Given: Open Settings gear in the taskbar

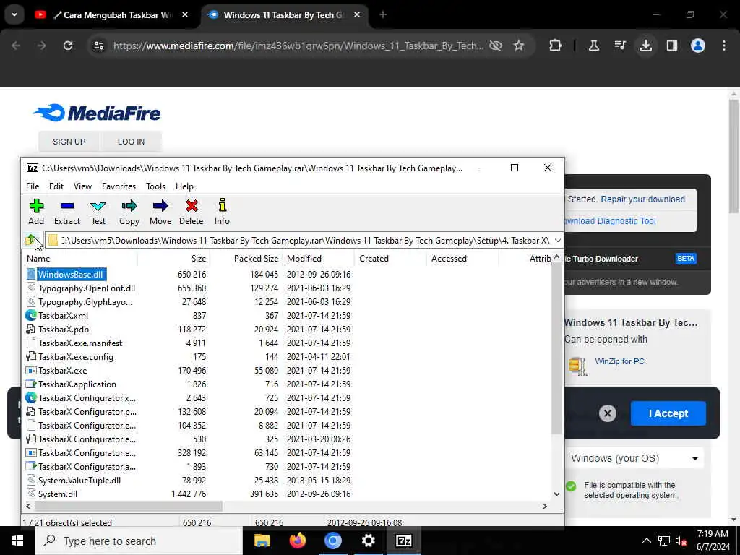Looking at the screenshot, I should (368, 541).
